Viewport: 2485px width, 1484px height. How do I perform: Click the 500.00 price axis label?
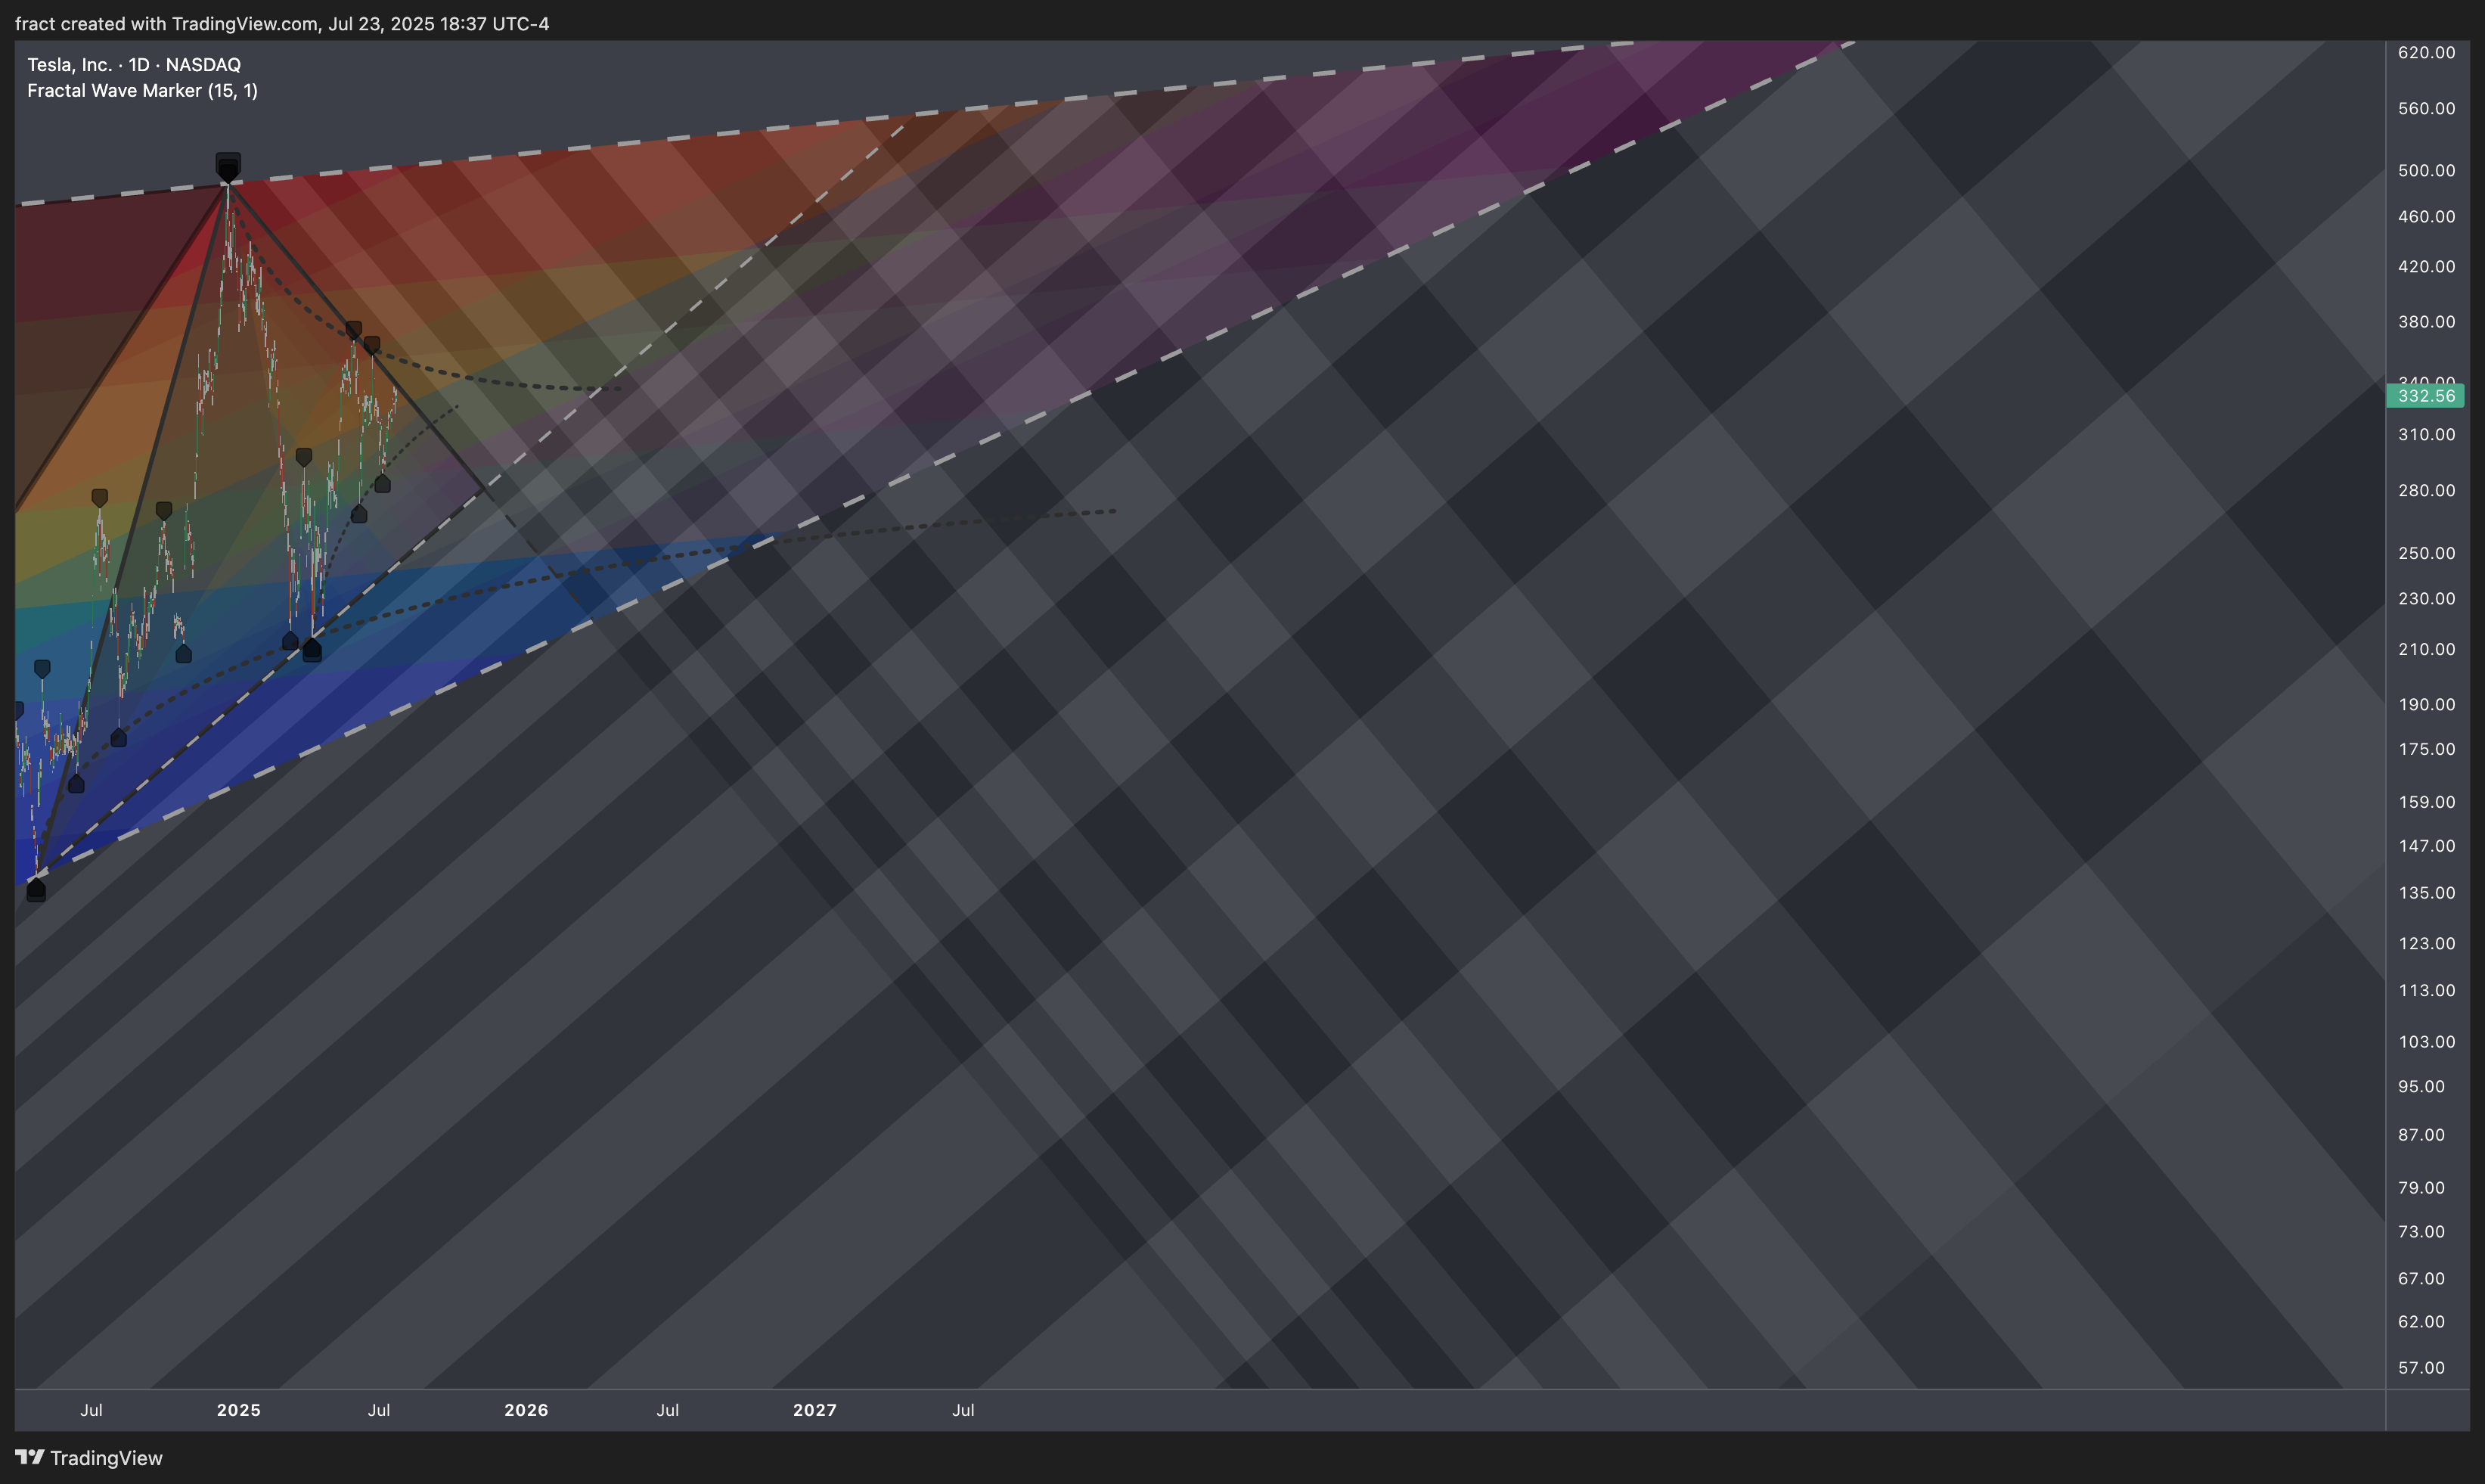(2426, 170)
